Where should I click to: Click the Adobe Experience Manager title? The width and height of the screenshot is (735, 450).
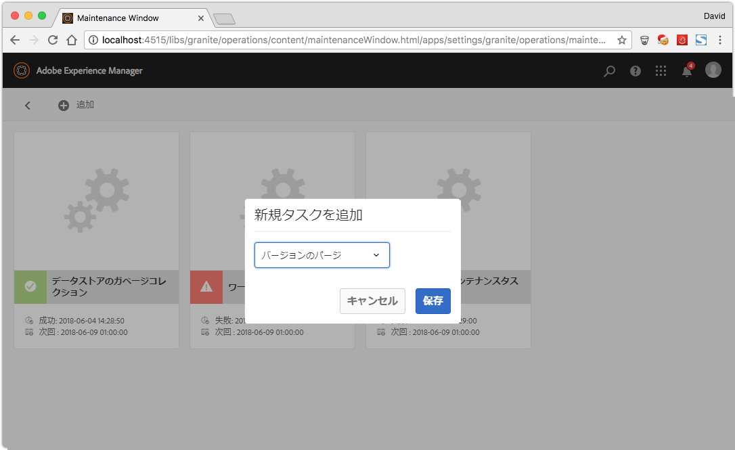click(x=89, y=71)
